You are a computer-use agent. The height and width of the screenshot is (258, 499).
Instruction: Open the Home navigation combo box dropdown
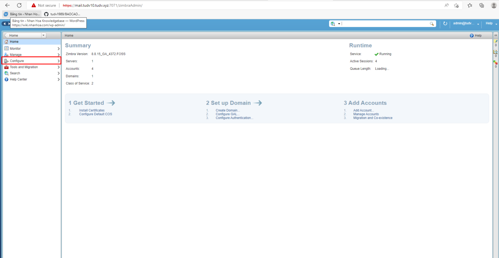pyautogui.click(x=44, y=35)
